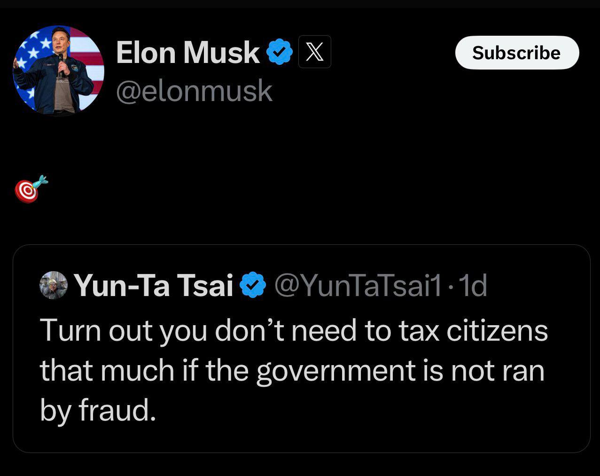Click the X affiliation badge icon
600x476 pixels.
click(314, 52)
